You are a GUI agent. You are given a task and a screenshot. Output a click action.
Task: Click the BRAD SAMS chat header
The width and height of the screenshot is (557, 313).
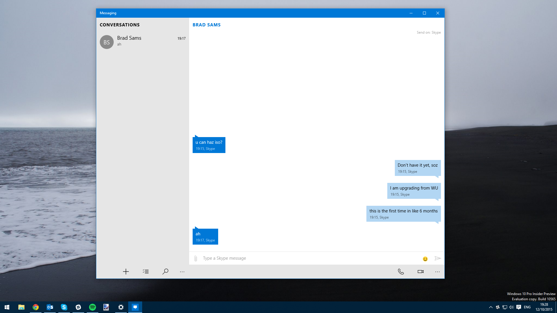[207, 25]
